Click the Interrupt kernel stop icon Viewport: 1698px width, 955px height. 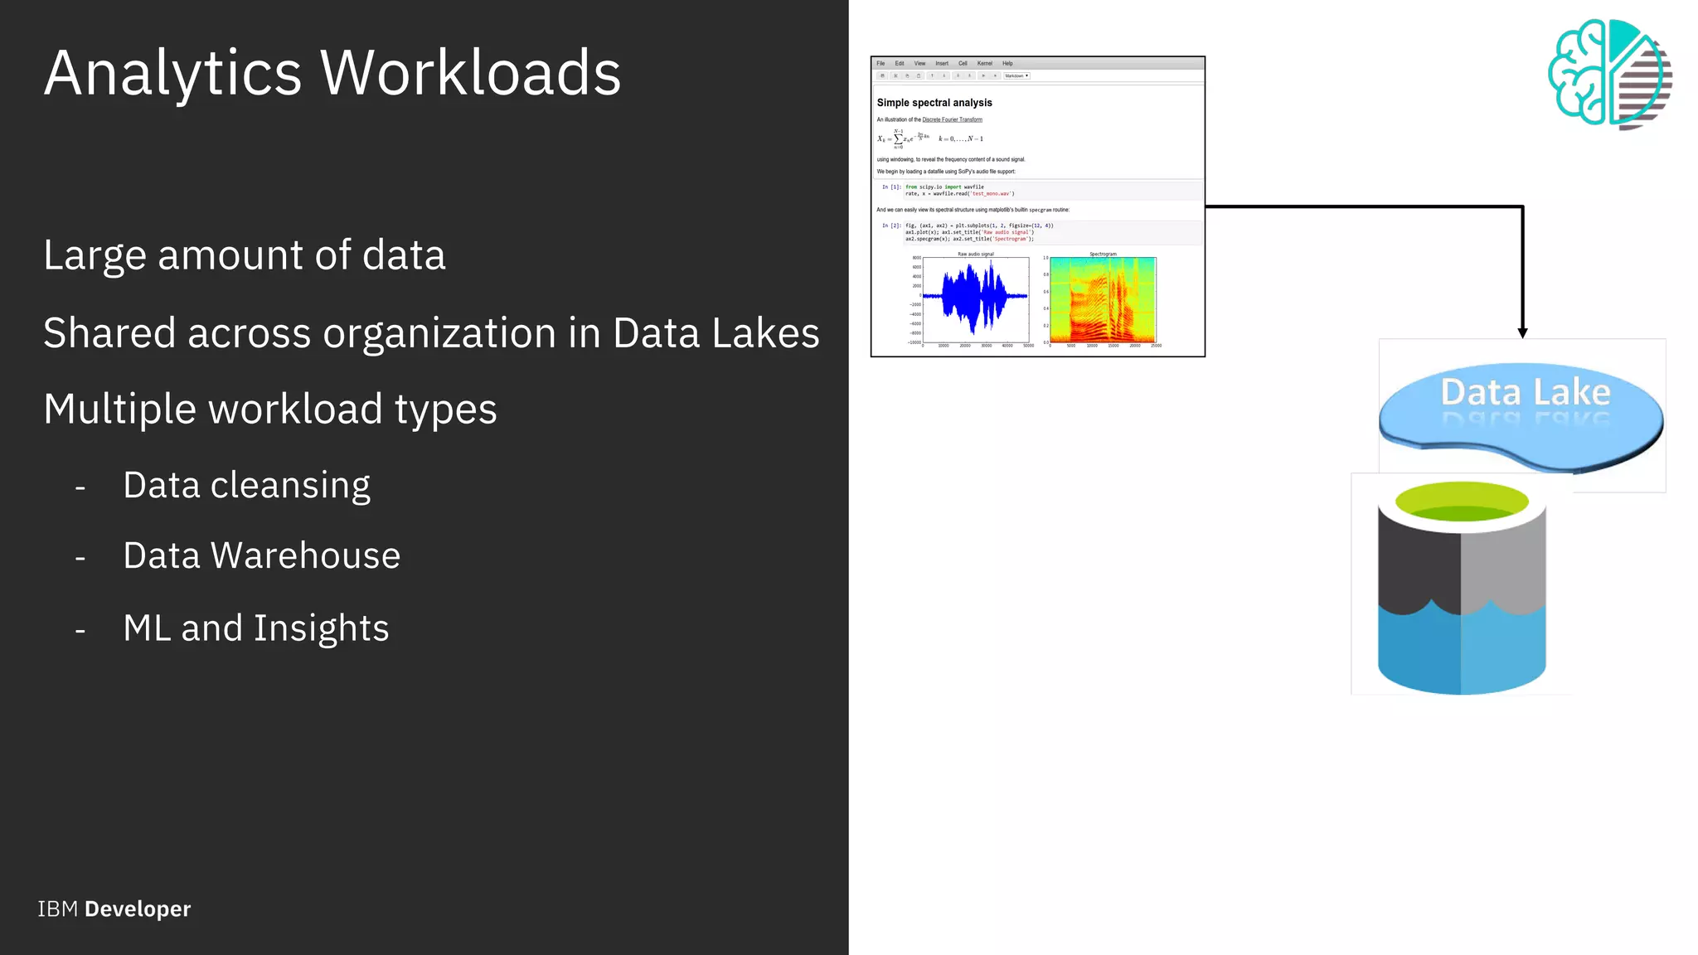[x=995, y=75]
